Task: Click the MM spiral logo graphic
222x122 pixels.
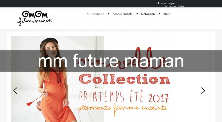Action: click(35, 14)
